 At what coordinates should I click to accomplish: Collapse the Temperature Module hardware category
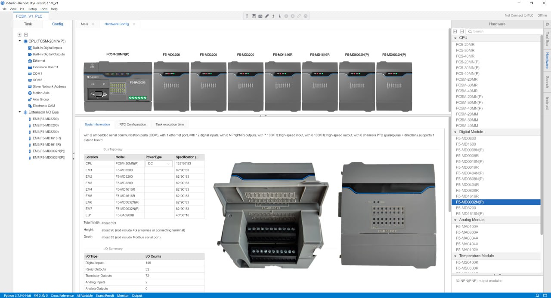tap(456, 256)
